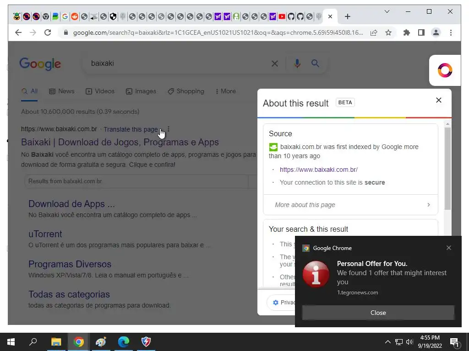Click the colorful ring extension widget
Image resolution: width=469 pixels, height=351 pixels.
point(445,70)
